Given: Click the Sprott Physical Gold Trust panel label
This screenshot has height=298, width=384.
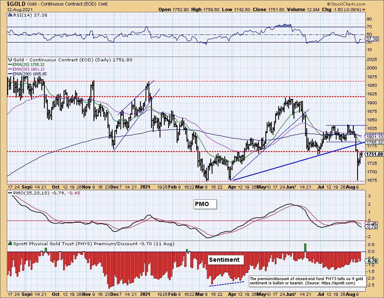Looking at the screenshot, I should (x=94, y=244).
